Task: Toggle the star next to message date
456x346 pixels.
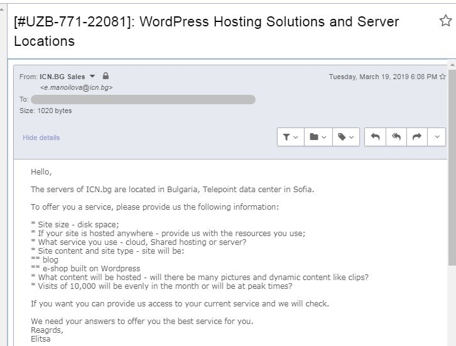Action: [x=443, y=77]
